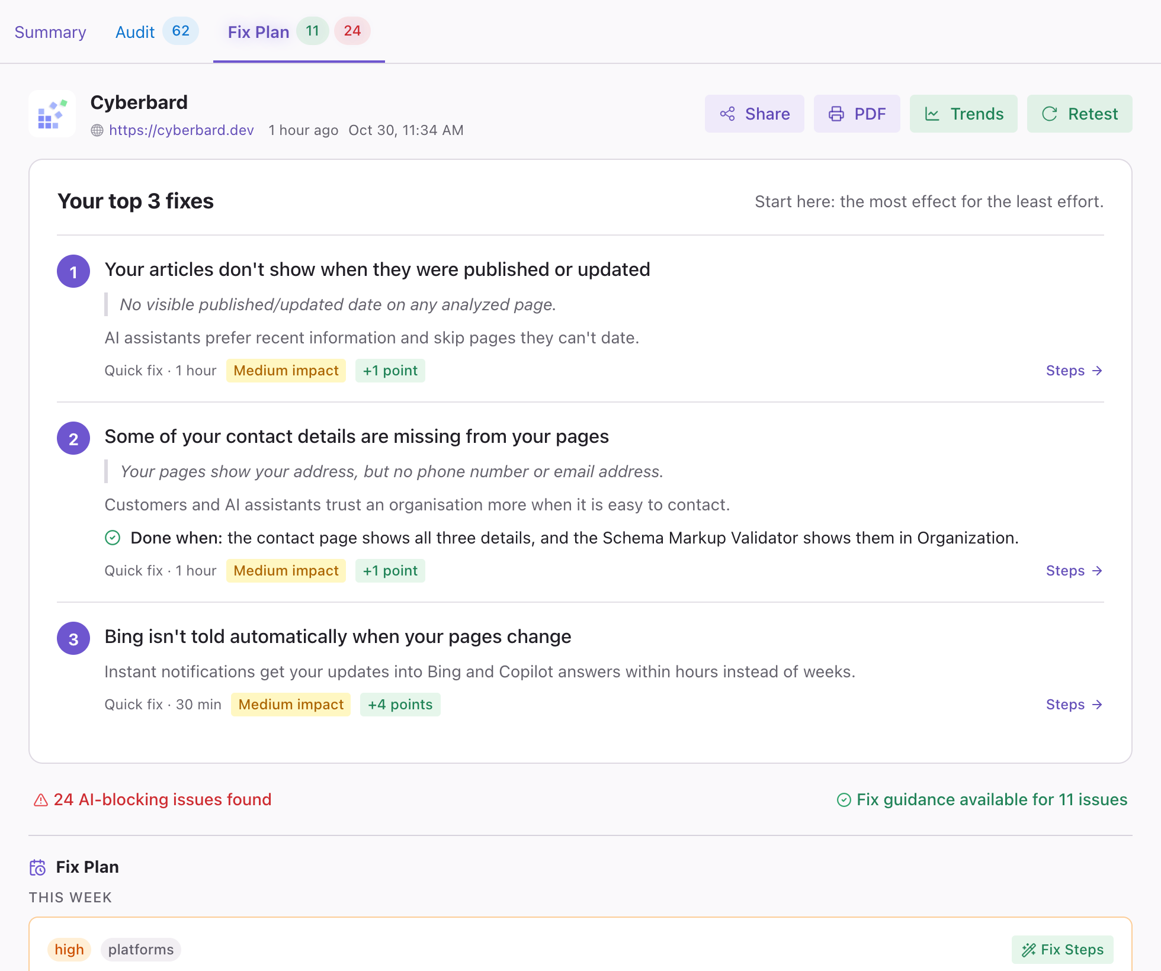Click the 'Quick fix · 30 min' label
Image resolution: width=1161 pixels, height=971 pixels.
[163, 705]
